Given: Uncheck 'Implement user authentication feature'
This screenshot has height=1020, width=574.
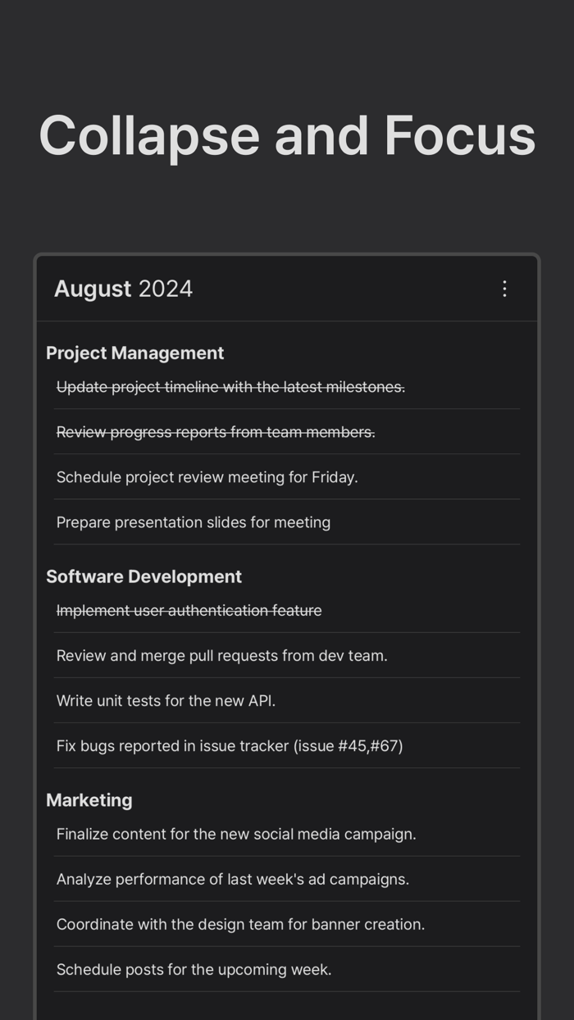Looking at the screenshot, I should 189,610.
